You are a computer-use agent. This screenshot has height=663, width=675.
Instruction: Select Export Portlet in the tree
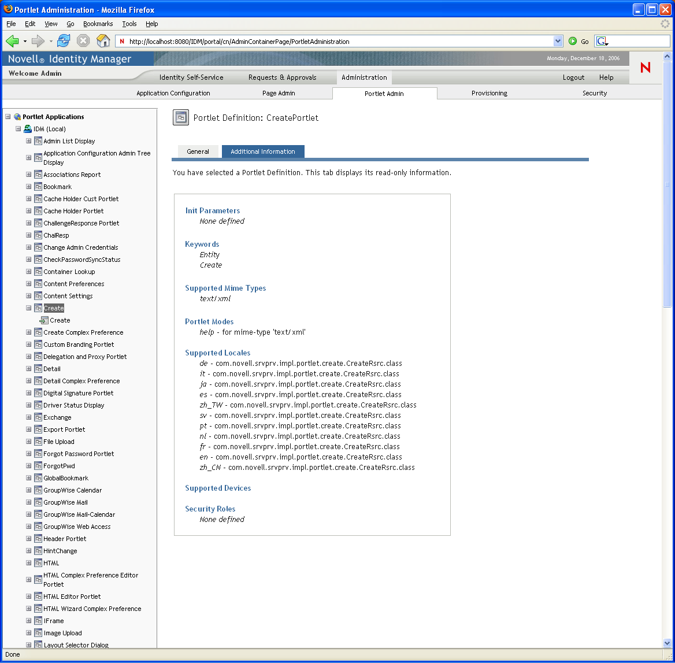[x=64, y=429]
